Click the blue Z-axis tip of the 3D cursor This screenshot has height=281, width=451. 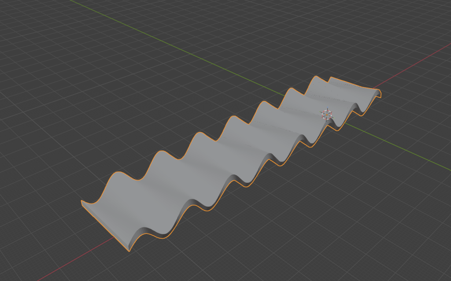(328, 107)
